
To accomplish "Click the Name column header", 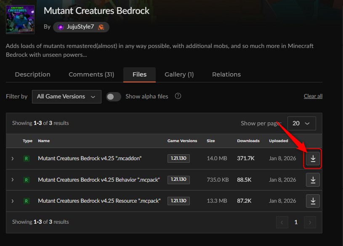I will (44, 141).
